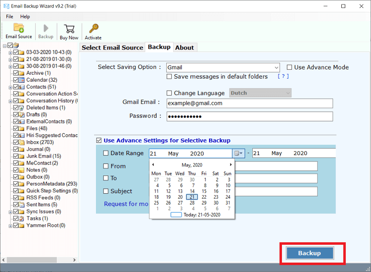Enable Use Advance Mode checkbox
The image size is (371, 272).
(289, 67)
